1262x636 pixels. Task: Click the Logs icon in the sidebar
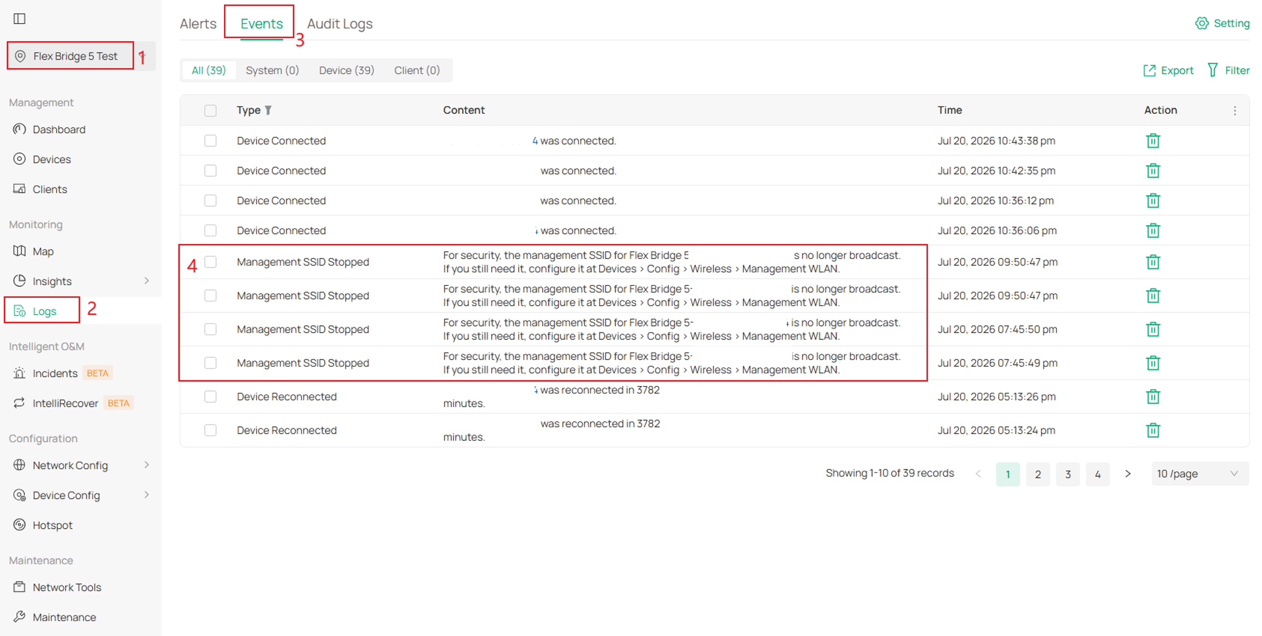[x=20, y=311]
